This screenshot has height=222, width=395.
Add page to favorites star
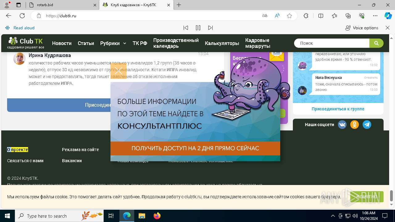pyautogui.click(x=289, y=16)
